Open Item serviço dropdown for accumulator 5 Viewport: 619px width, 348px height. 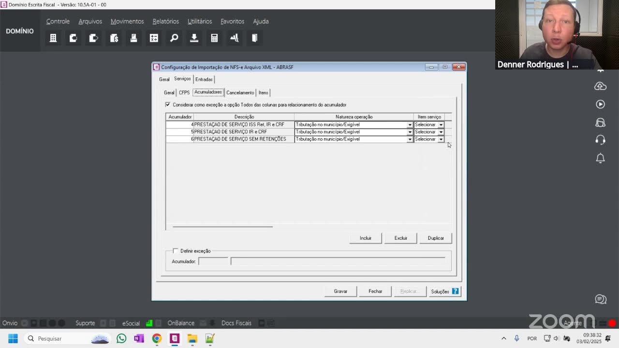(441, 132)
